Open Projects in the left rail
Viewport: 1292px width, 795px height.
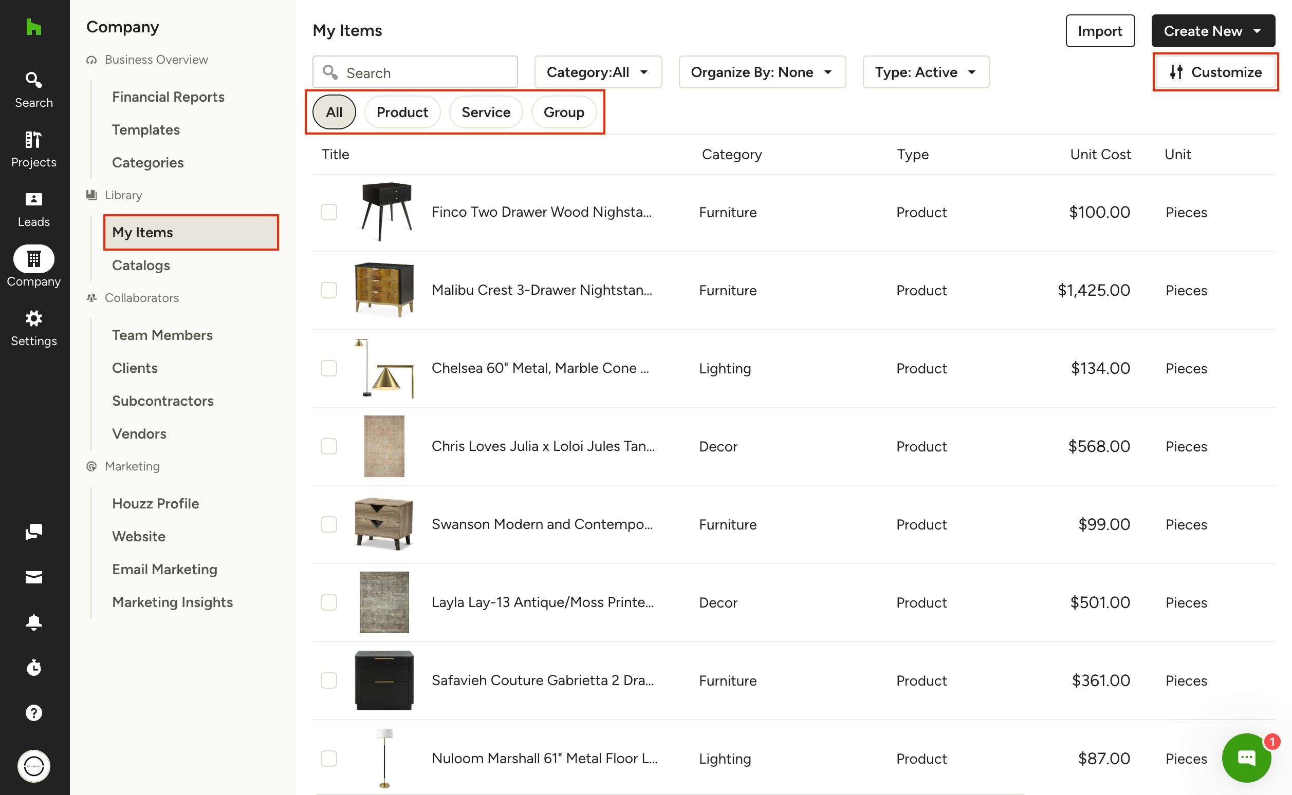click(34, 150)
